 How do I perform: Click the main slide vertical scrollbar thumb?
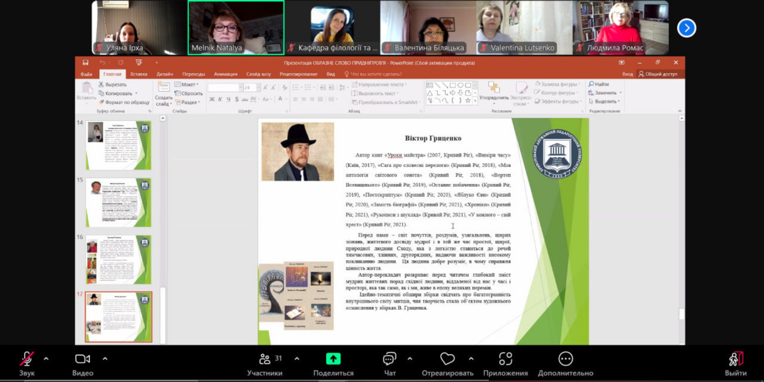(681, 314)
